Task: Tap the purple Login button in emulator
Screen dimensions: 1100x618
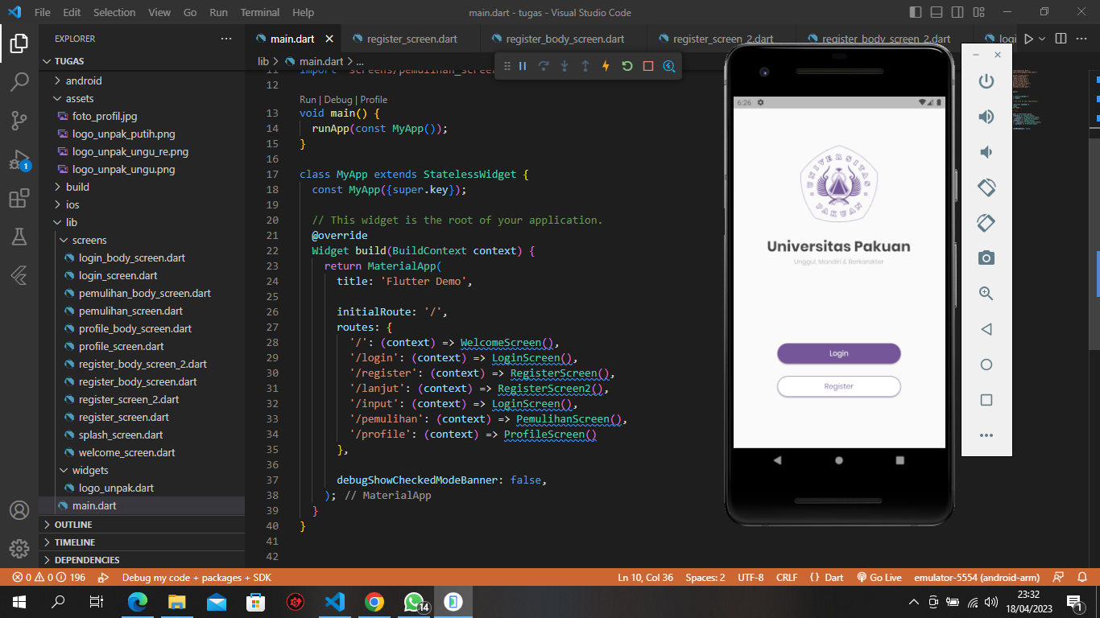Action: pos(838,353)
